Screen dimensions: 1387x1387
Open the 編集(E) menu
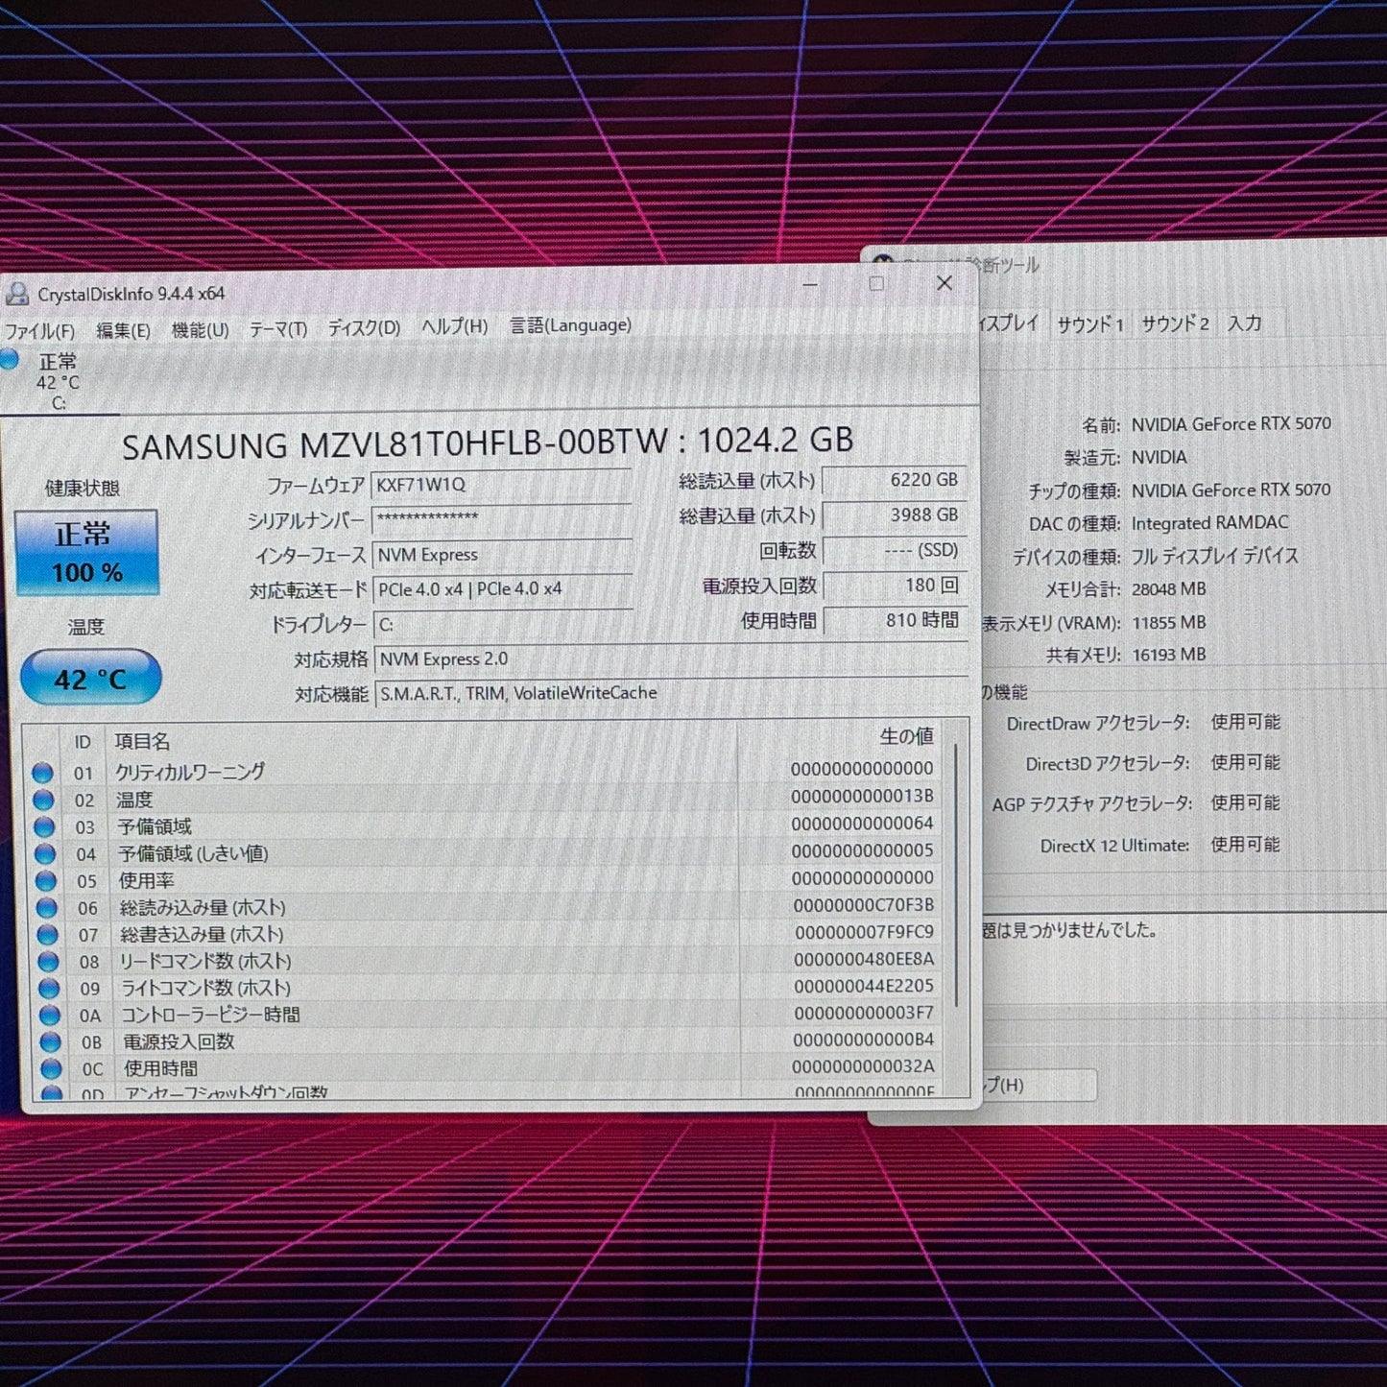pos(123,330)
